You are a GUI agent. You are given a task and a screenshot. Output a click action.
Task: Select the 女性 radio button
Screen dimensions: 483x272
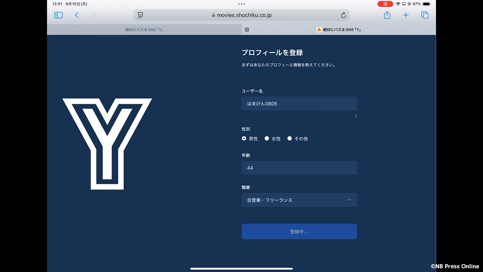267,139
